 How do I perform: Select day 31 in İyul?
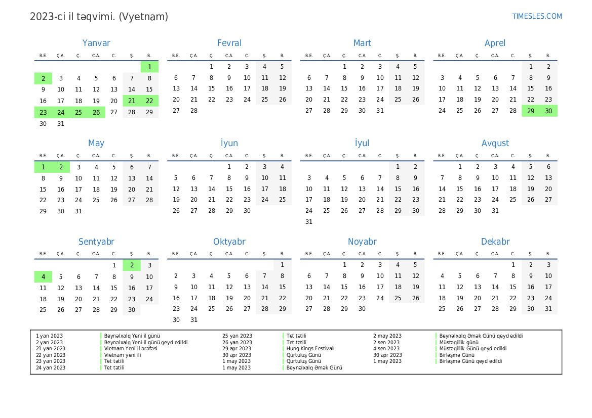[309, 222]
